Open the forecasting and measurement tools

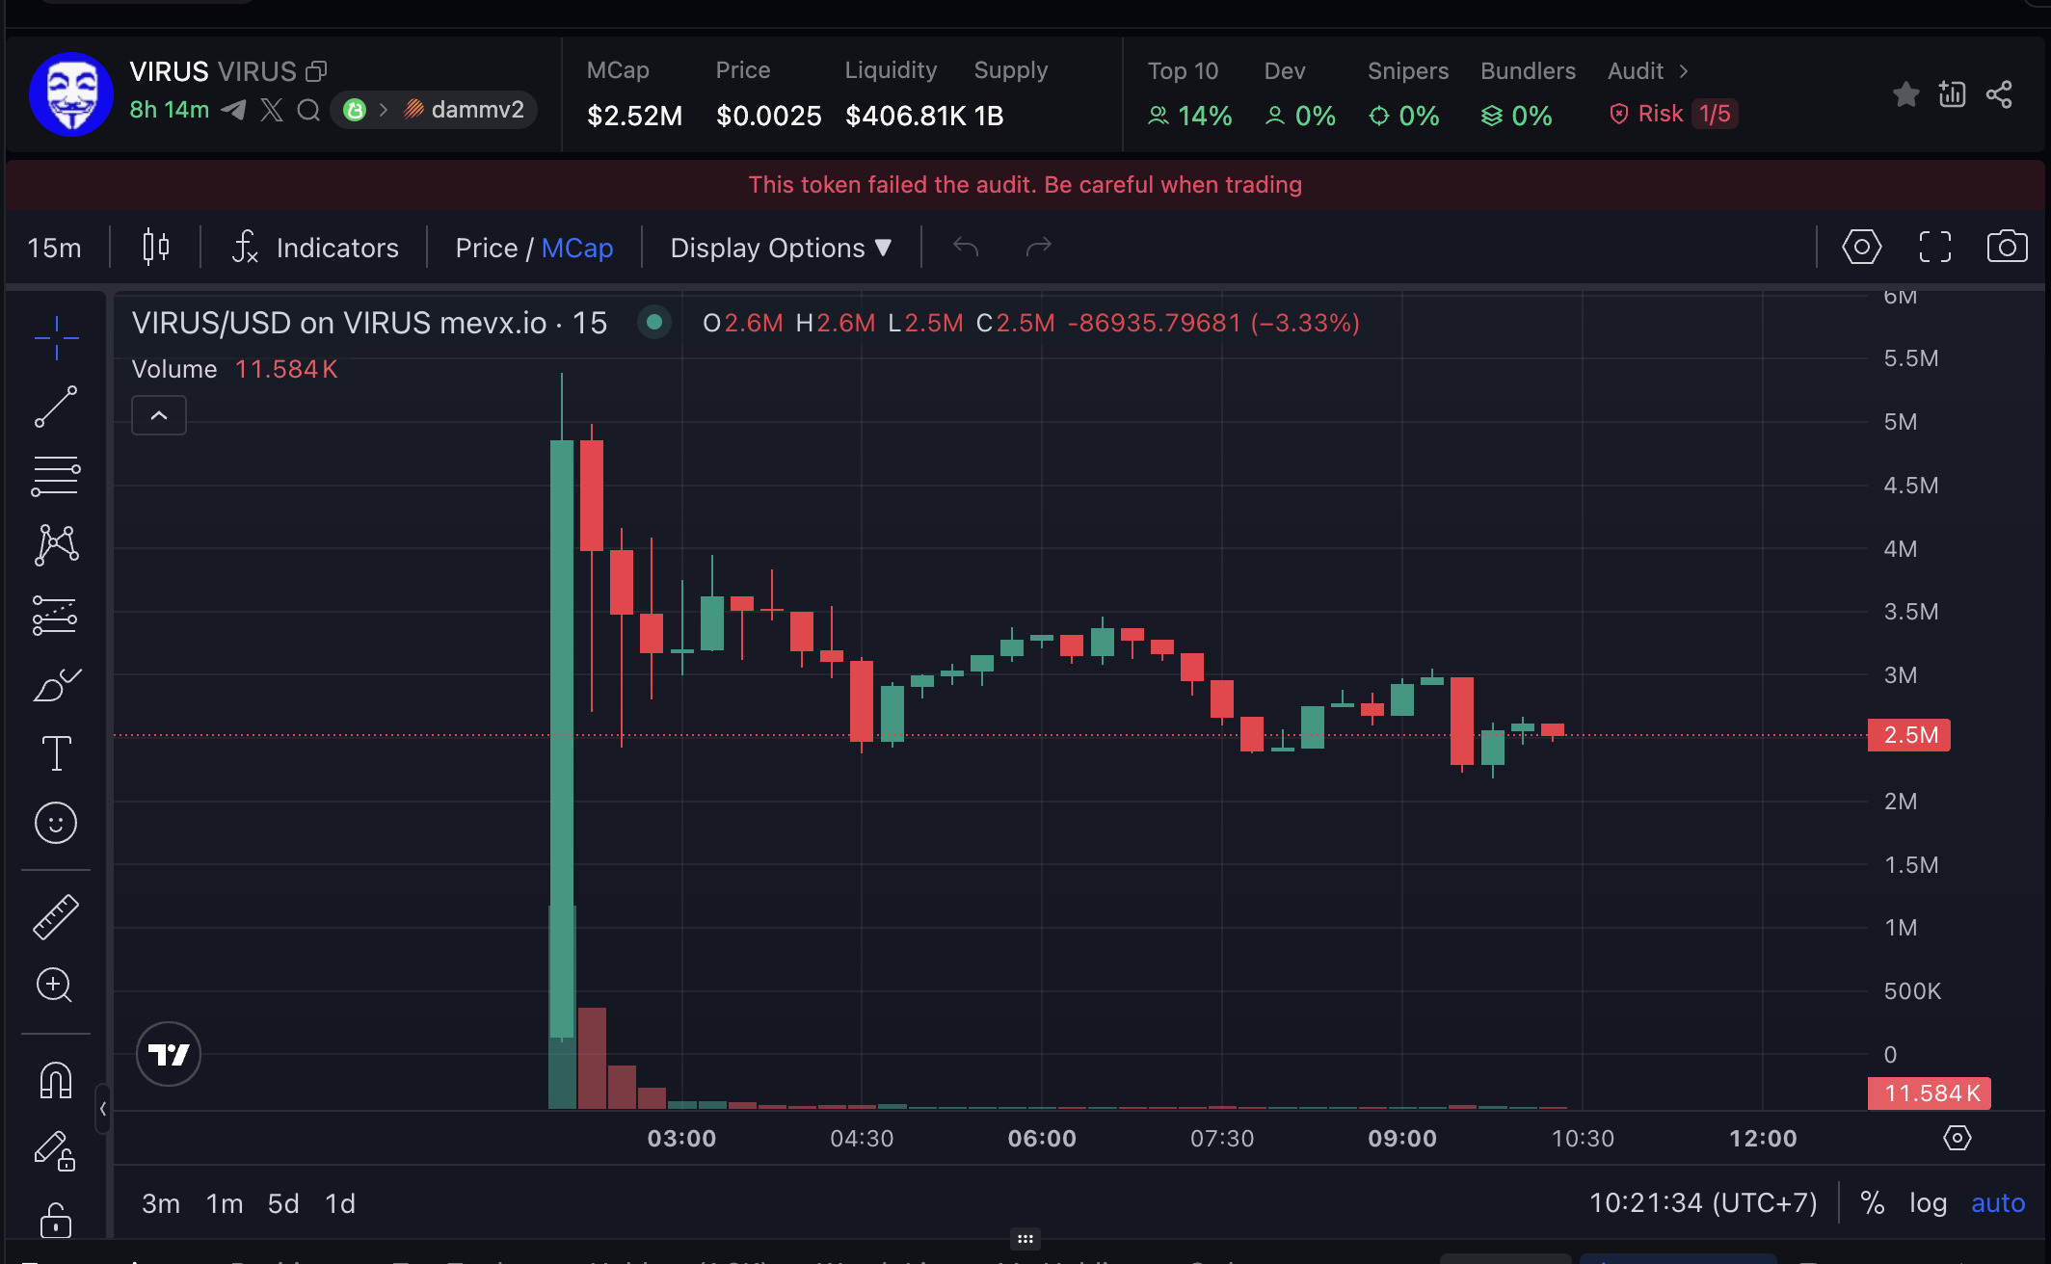(56, 615)
